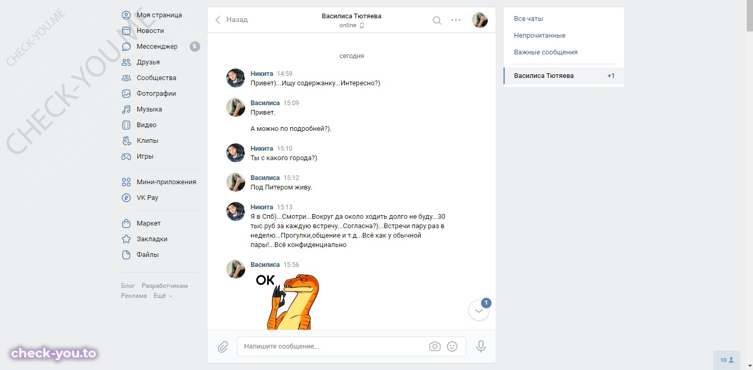Click Василиса's avatar on the 15:09 message
The width and height of the screenshot is (753, 370).
pyautogui.click(x=236, y=107)
